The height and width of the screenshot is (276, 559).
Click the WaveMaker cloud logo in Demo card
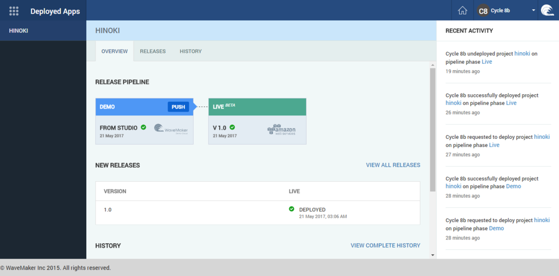coord(171,129)
